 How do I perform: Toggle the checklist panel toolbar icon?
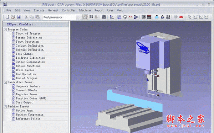85,17
